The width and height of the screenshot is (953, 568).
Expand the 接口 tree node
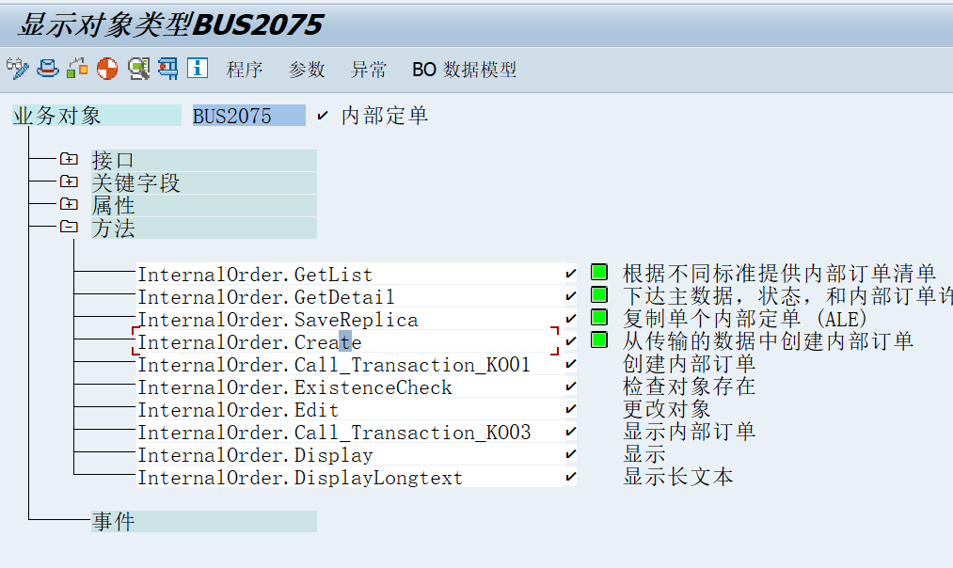click(69, 158)
